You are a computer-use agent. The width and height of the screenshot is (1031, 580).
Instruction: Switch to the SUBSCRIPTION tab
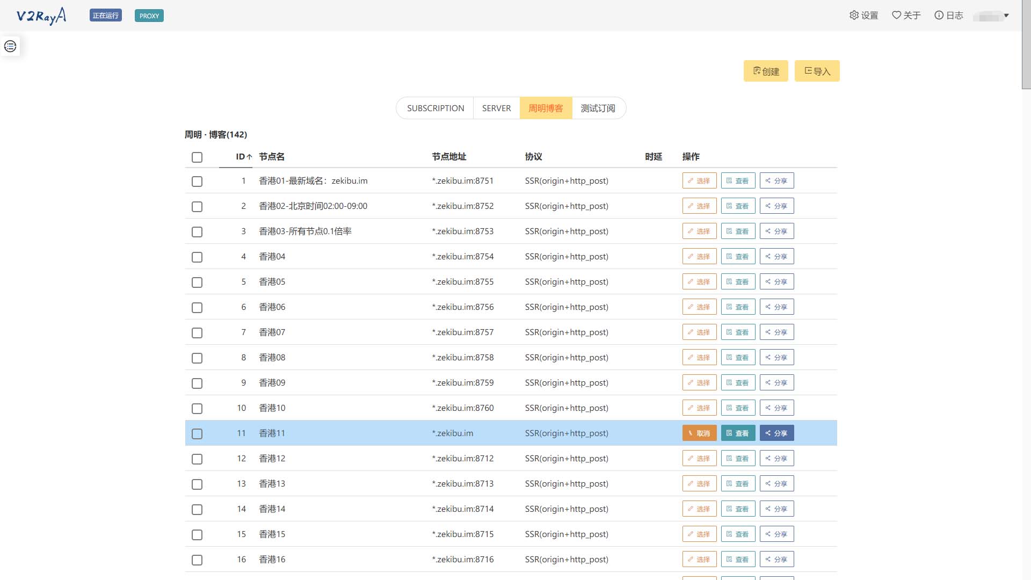pyautogui.click(x=435, y=108)
